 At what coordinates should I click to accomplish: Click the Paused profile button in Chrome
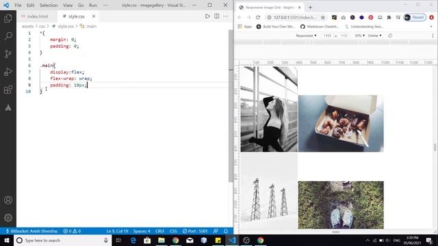point(415,17)
